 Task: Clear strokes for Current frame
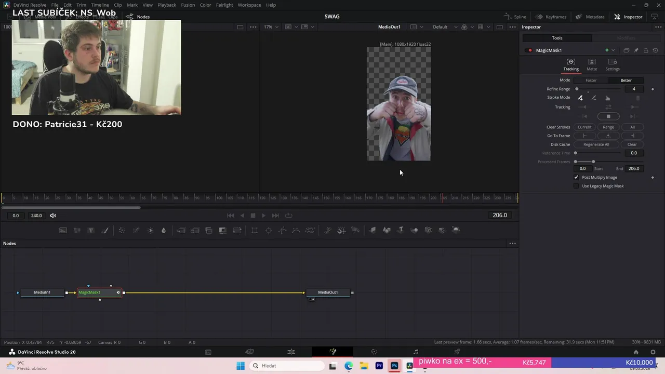584,127
